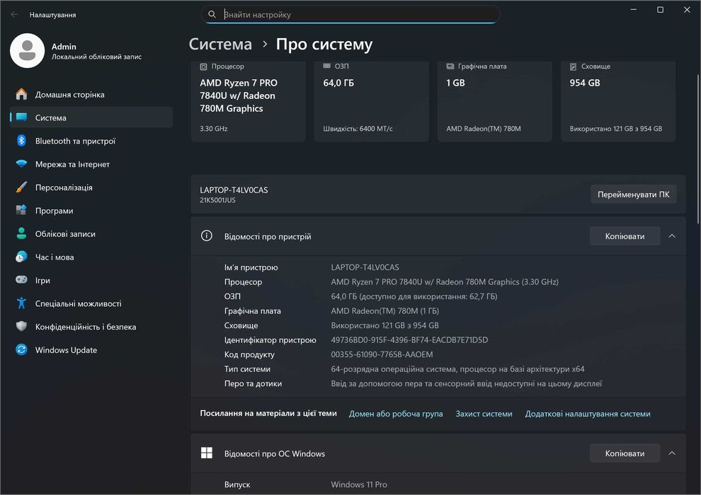Open Домен або робоча група link
The image size is (701, 495).
396,414
